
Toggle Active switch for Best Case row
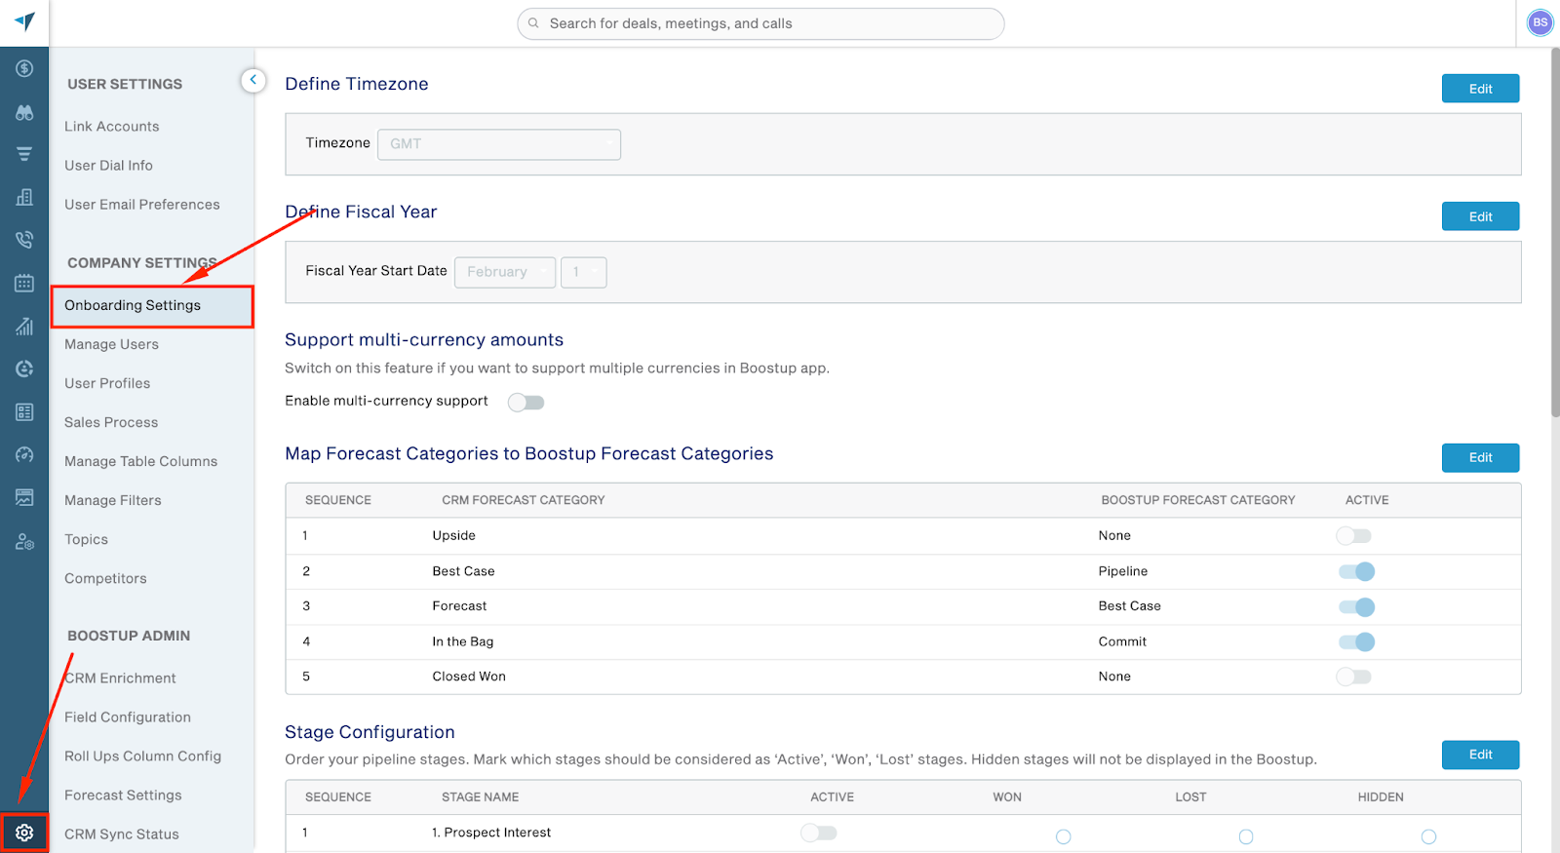(1355, 571)
